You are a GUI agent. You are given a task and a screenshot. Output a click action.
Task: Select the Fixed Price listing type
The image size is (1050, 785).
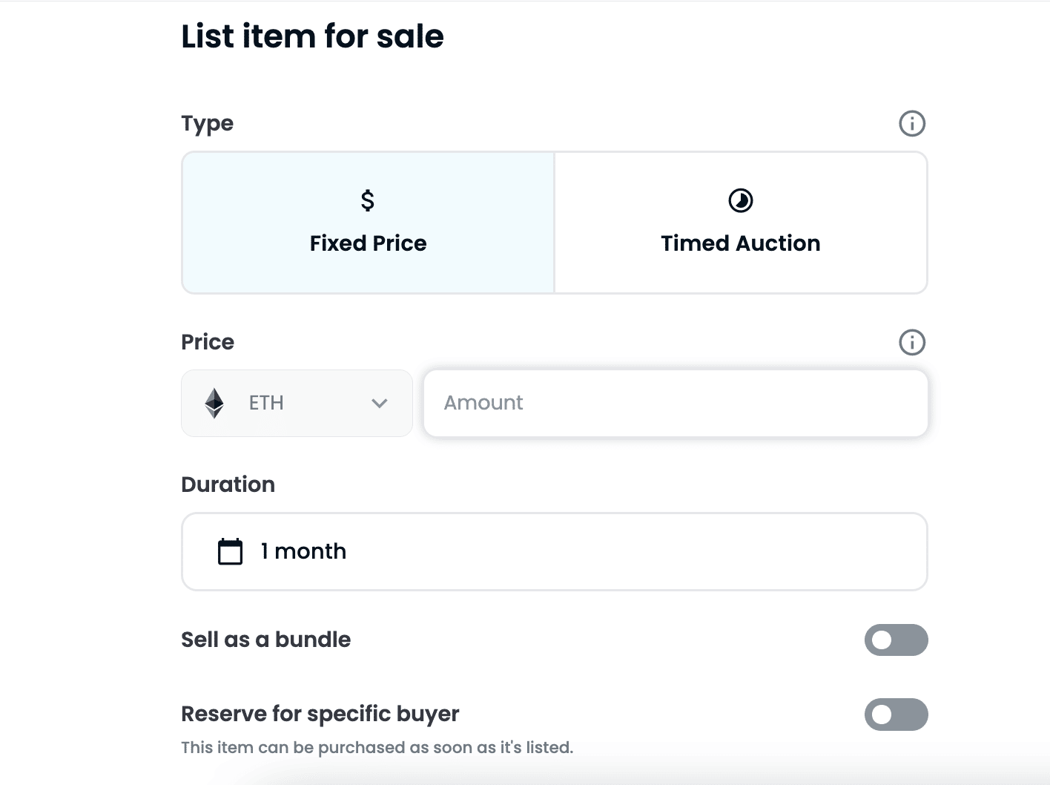tap(367, 222)
